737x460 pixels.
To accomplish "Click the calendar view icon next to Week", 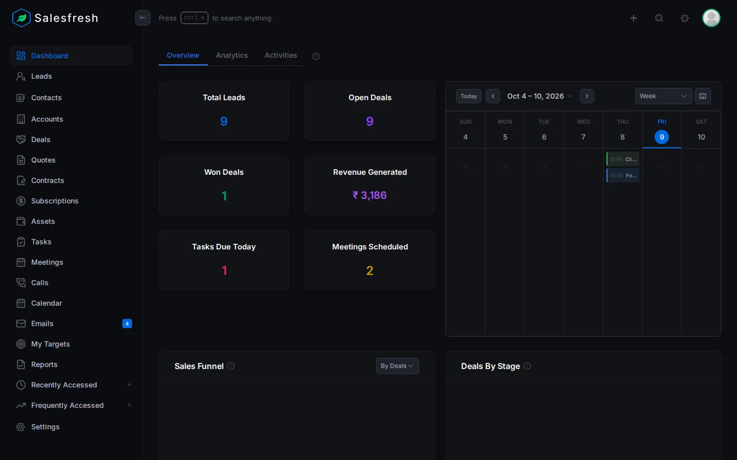I will (703, 96).
